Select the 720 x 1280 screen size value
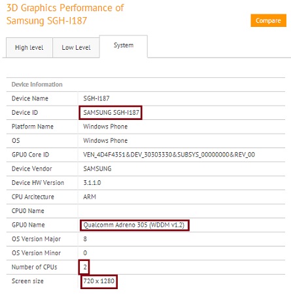Viewport: 291px width, 295px height. pos(99,281)
